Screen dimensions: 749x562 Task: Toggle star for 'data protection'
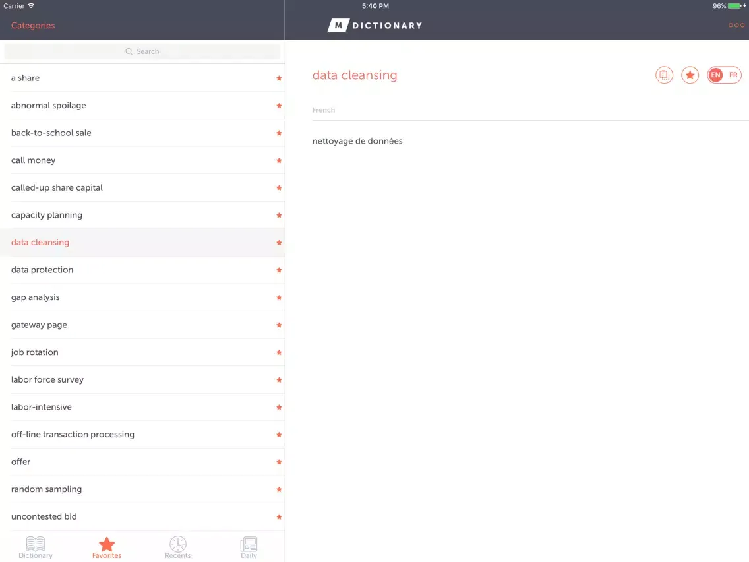[279, 270]
